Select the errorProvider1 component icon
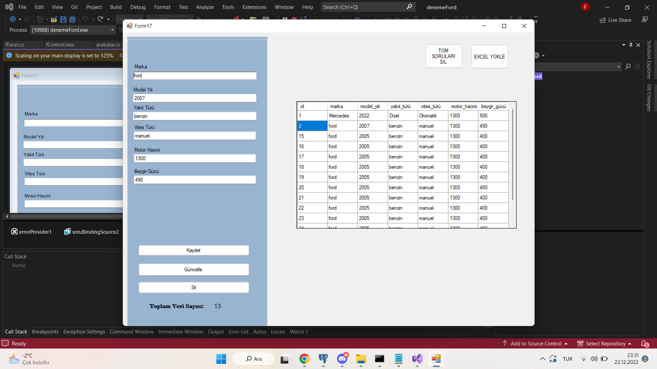Image resolution: width=657 pixels, height=369 pixels. coord(14,232)
